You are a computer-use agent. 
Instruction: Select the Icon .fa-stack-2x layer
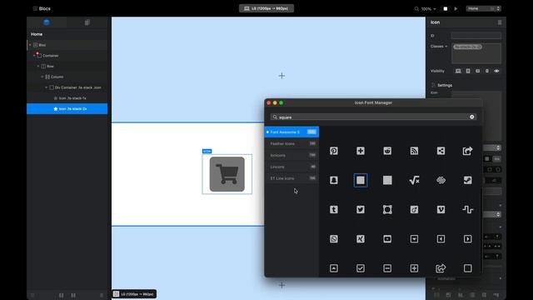coord(67,109)
